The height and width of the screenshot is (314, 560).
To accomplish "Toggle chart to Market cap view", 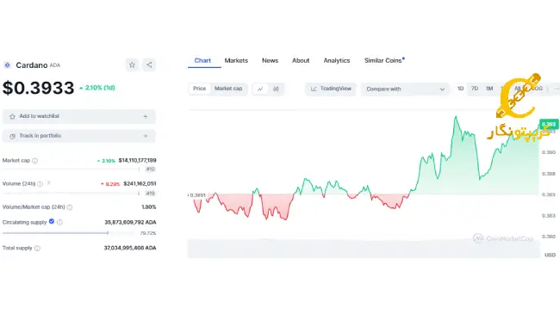I will [228, 89].
